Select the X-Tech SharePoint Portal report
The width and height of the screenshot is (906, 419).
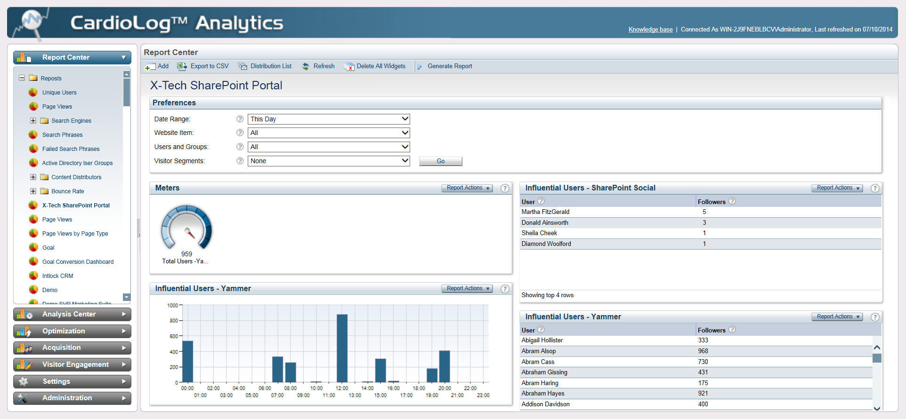76,206
